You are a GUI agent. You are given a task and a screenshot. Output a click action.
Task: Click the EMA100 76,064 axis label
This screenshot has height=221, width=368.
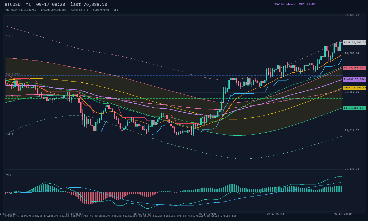(355, 79)
